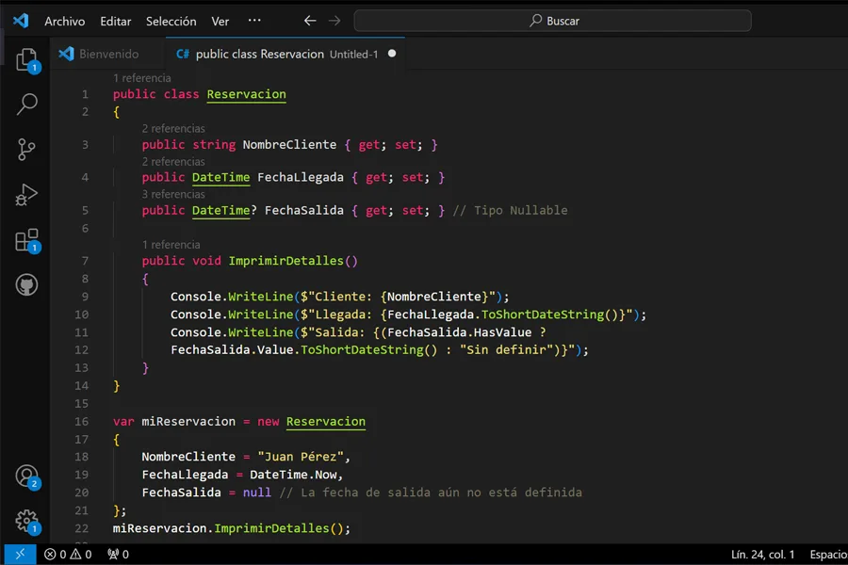The image size is (848, 565).
Task: Go forward with the right arrow
Action: pos(334,21)
